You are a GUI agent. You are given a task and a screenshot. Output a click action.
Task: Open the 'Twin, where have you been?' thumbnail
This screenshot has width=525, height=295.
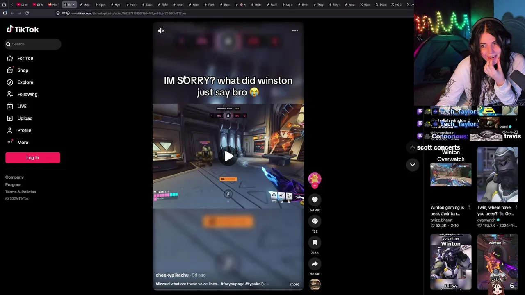click(x=498, y=175)
